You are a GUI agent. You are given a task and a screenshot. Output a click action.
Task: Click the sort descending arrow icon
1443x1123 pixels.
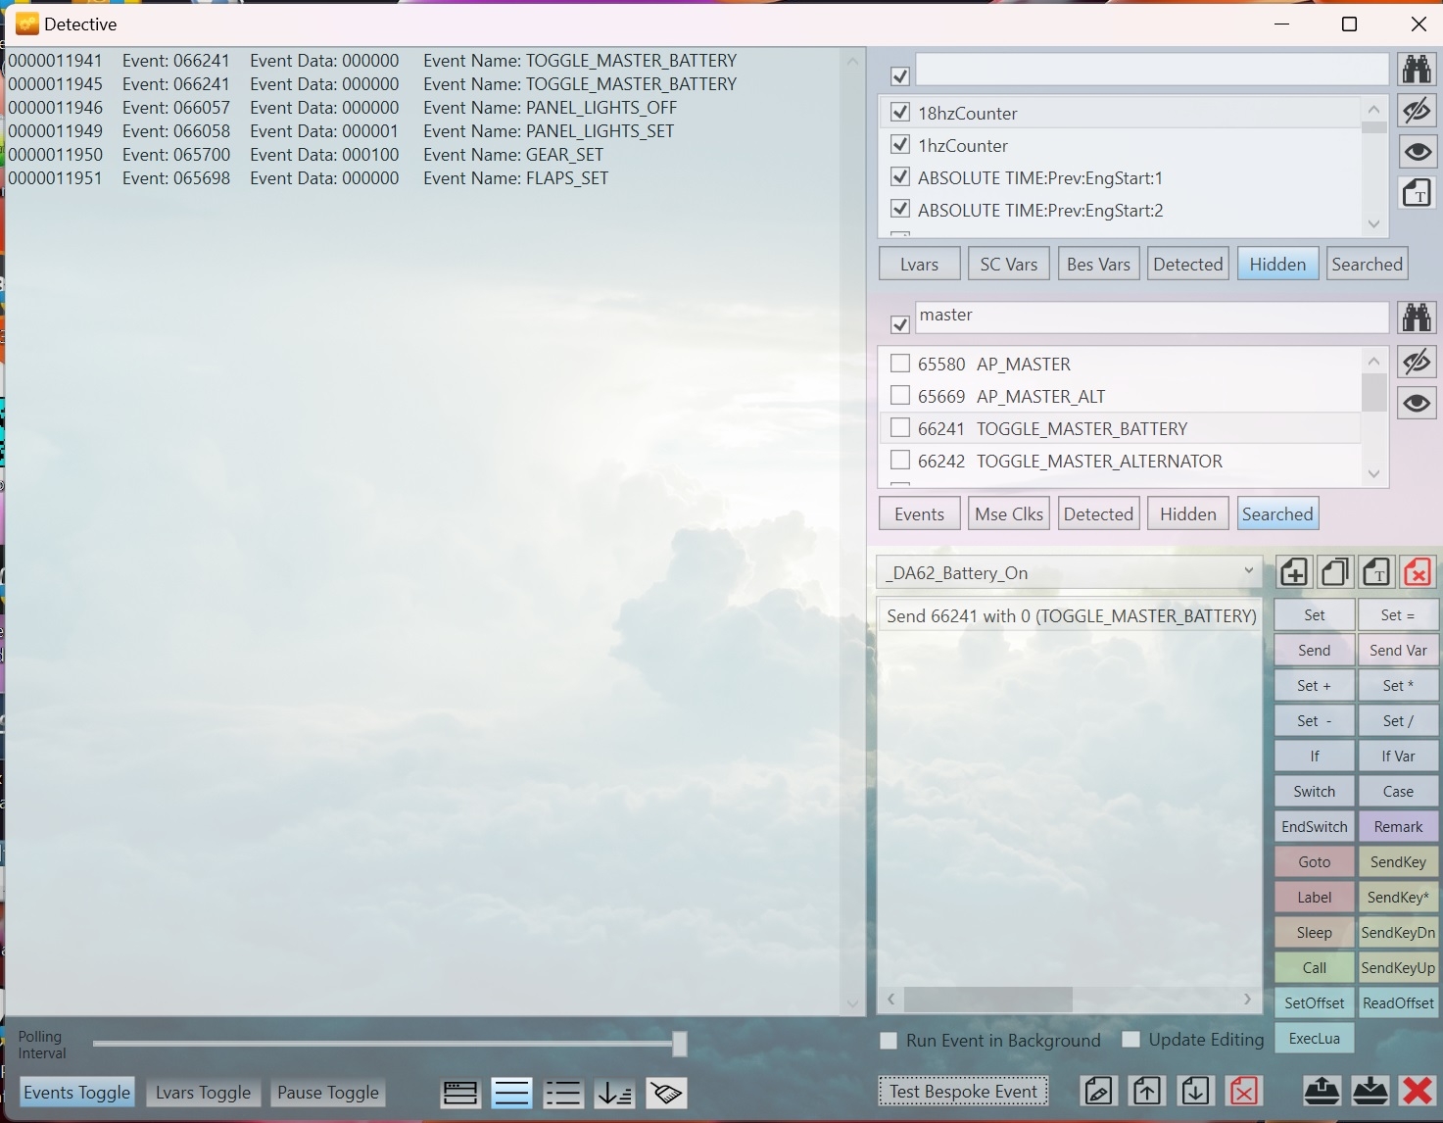(x=614, y=1093)
